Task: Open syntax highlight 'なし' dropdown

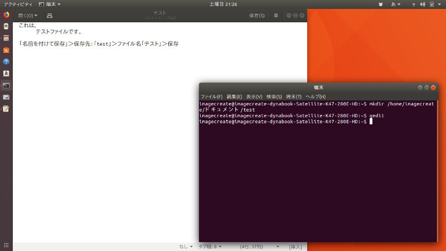Action: 186,247
